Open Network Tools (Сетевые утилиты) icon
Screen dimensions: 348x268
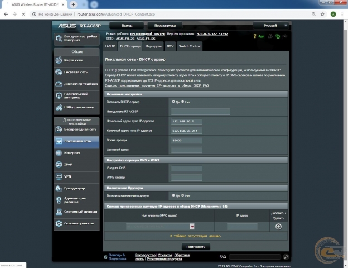[59, 223]
